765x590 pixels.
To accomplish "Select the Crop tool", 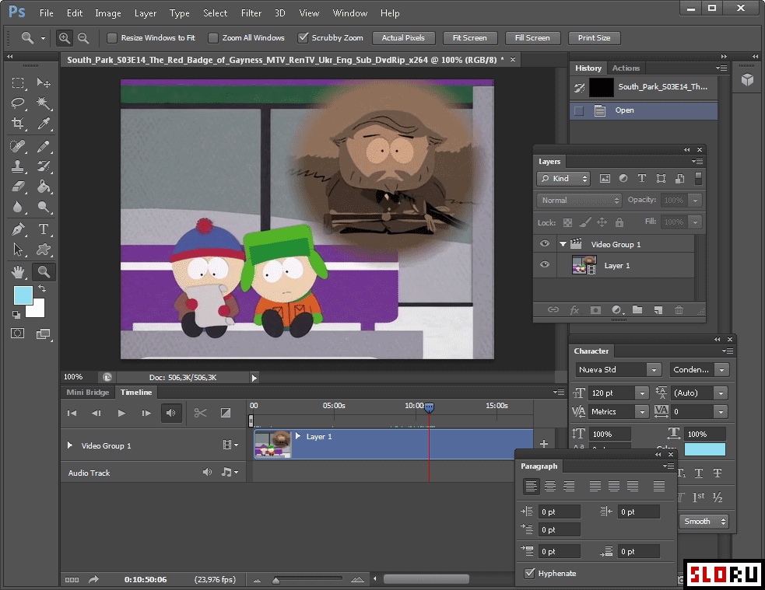I will tap(18, 124).
